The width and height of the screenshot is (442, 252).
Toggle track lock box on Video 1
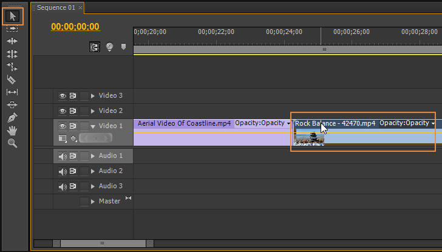point(84,126)
